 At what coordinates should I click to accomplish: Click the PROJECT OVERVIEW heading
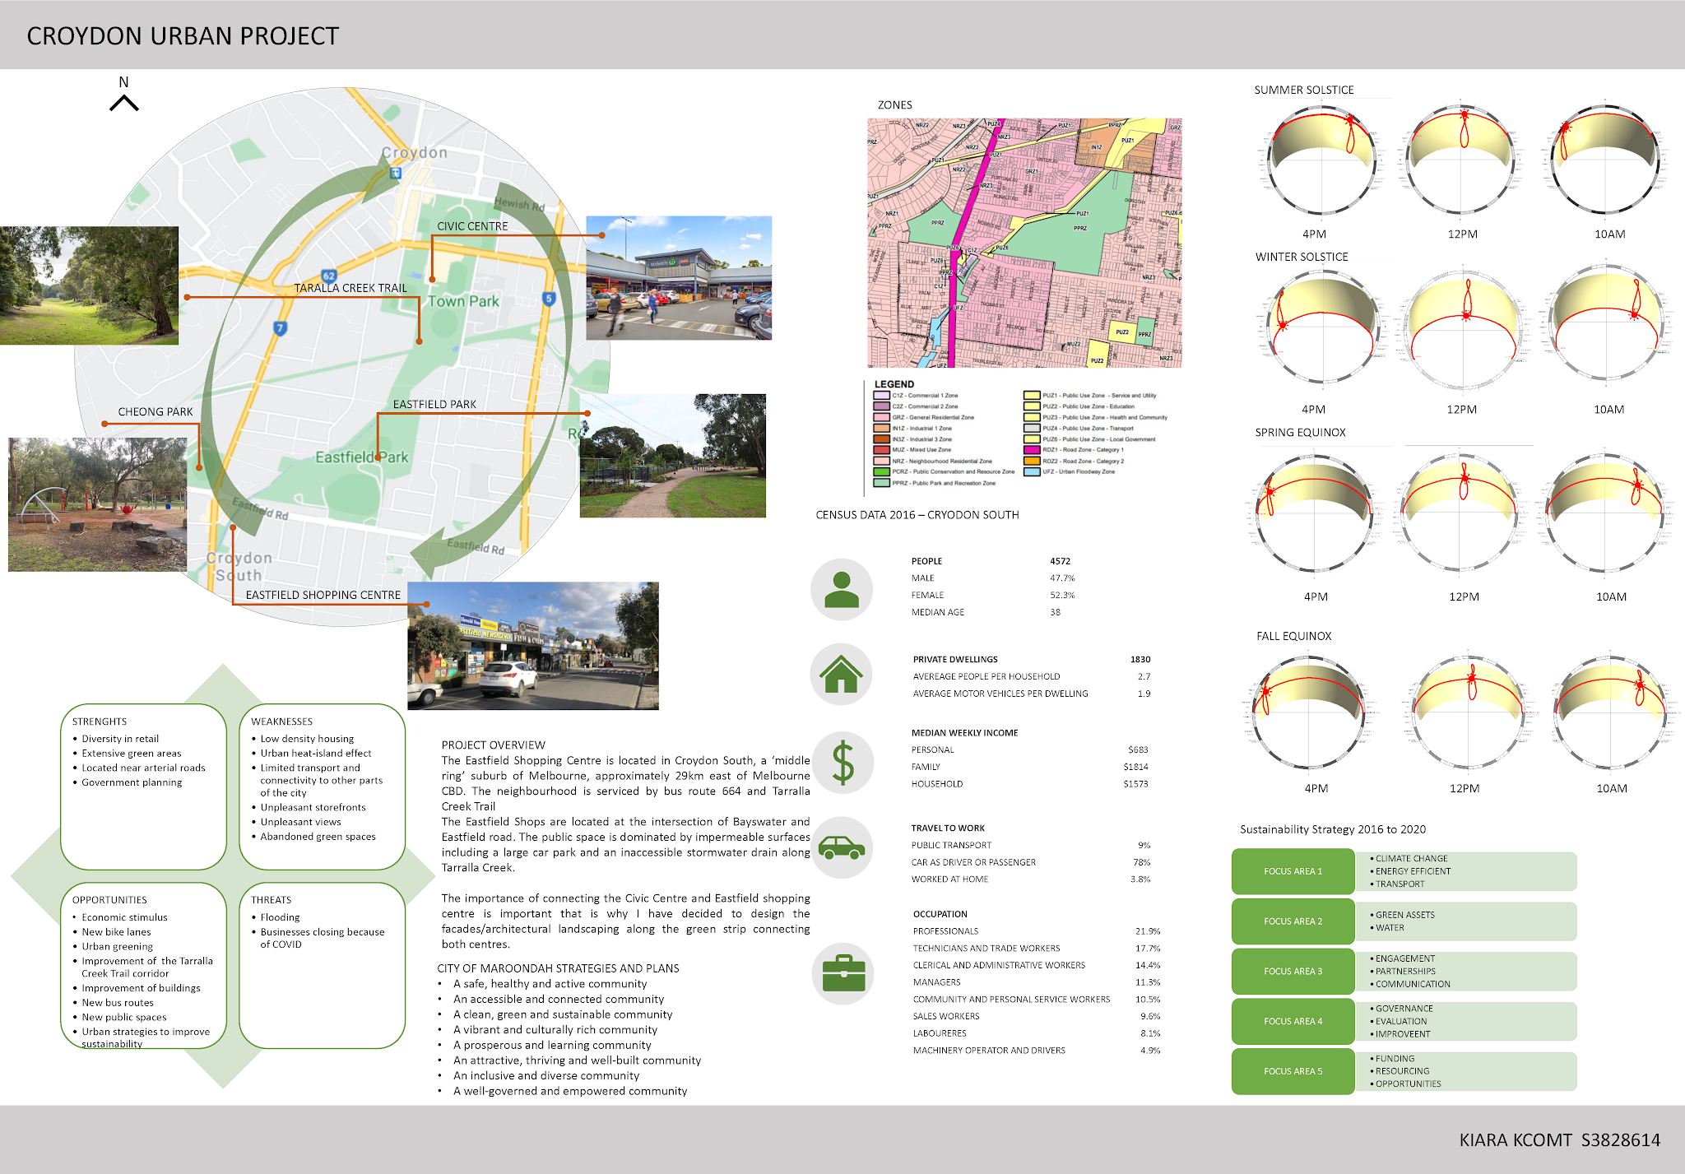point(493,745)
